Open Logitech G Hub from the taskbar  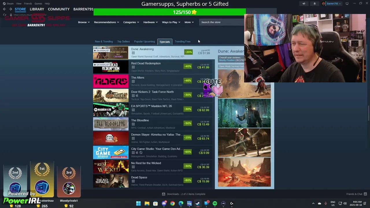(232, 203)
